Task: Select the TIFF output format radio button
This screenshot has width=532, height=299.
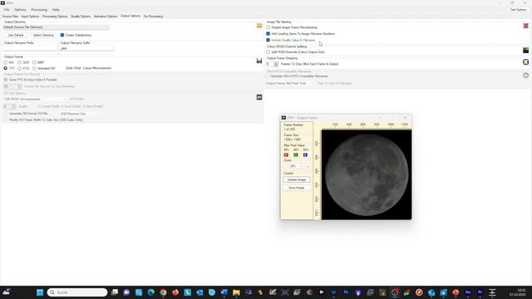Action: point(6,68)
